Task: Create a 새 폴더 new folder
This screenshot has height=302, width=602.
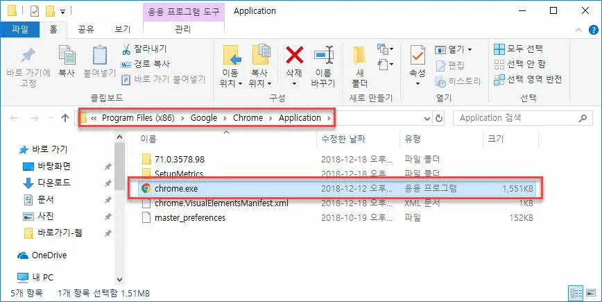Action: [360, 67]
